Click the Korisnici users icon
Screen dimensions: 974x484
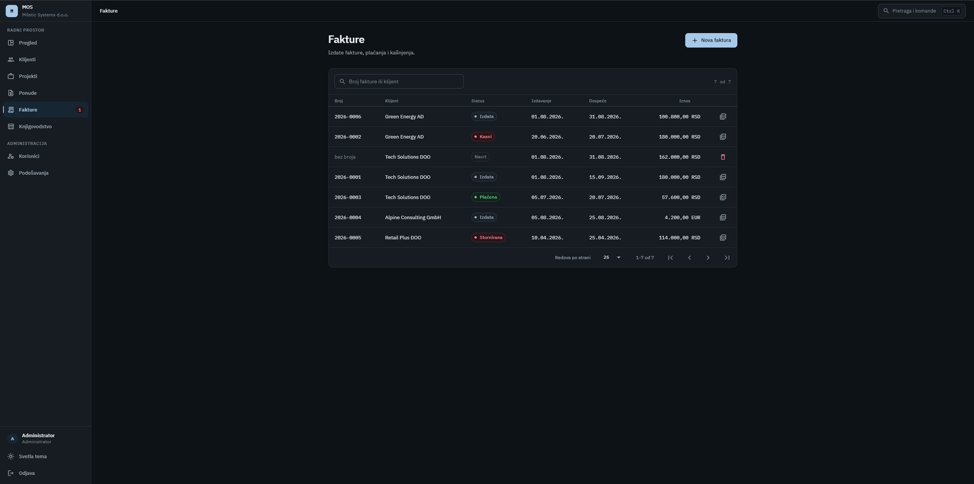tap(10, 156)
